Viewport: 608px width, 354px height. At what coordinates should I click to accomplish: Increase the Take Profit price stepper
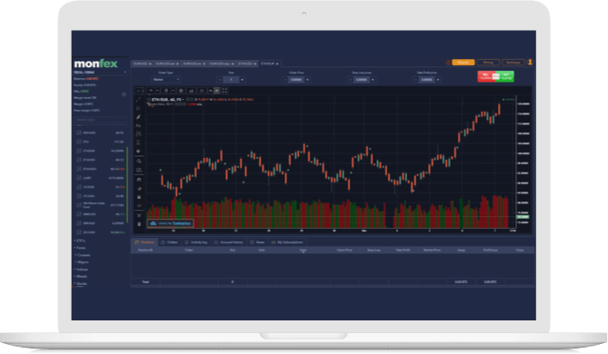coord(438,80)
